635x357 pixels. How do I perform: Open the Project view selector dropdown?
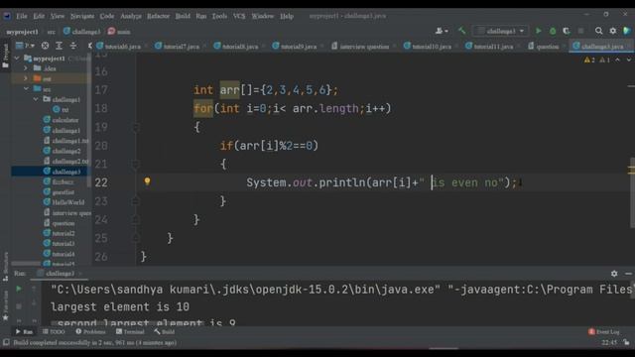pos(25,46)
